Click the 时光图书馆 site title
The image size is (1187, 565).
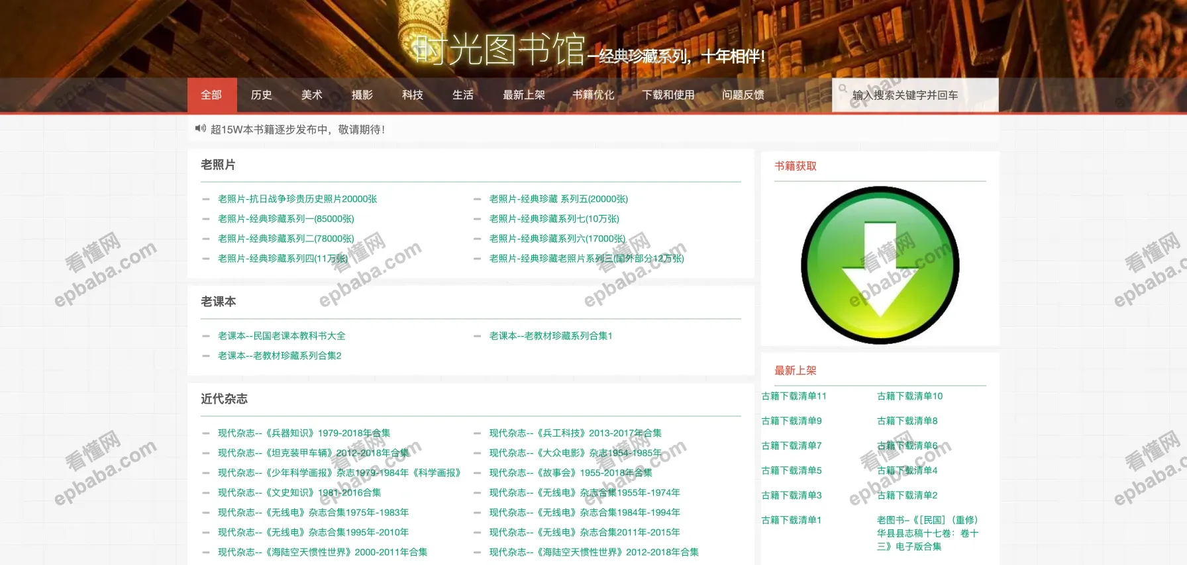pos(499,50)
